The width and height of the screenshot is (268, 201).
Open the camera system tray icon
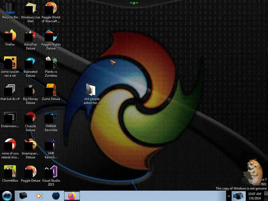238,196
